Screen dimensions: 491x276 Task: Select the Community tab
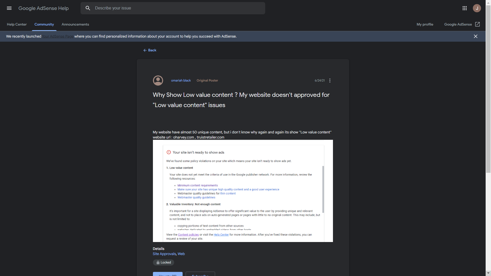[44, 24]
